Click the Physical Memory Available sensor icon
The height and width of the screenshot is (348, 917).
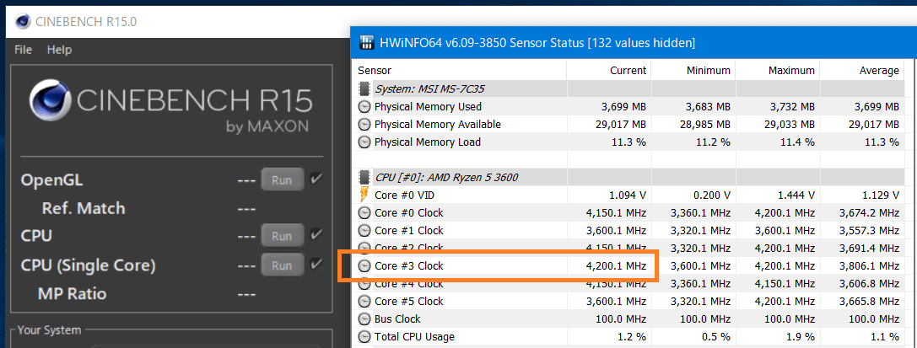point(364,125)
